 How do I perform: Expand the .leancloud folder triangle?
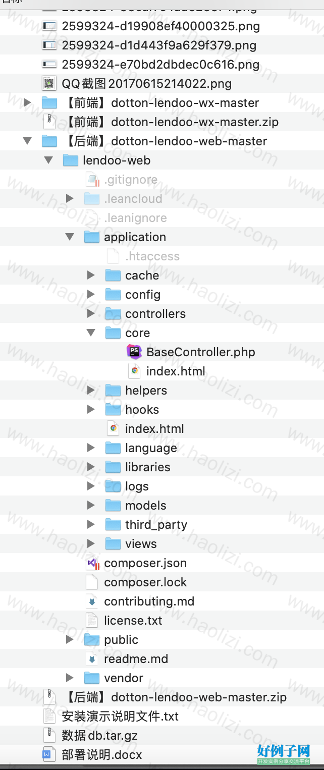pos(70,198)
